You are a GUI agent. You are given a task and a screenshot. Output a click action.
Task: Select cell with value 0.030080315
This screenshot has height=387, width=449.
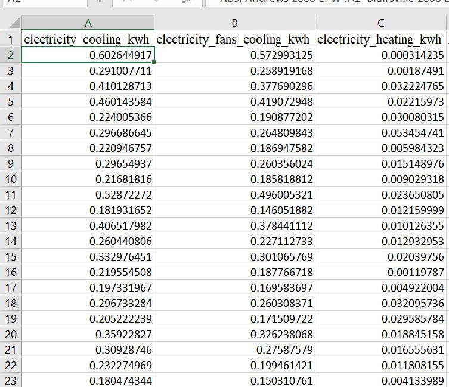[x=381, y=117]
